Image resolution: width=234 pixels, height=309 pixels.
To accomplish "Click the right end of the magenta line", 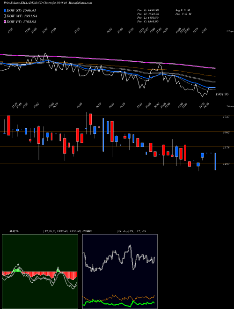I will pyautogui.click(x=215, y=68).
